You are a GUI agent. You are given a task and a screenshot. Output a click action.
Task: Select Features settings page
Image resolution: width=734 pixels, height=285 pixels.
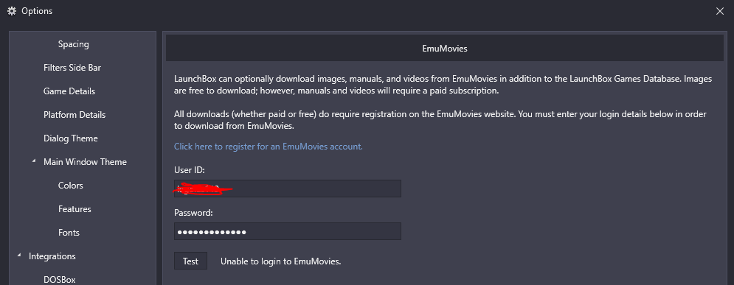(75, 209)
